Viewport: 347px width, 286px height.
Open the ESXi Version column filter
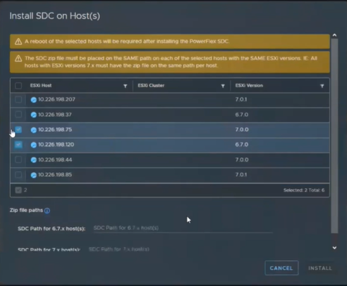(x=322, y=86)
